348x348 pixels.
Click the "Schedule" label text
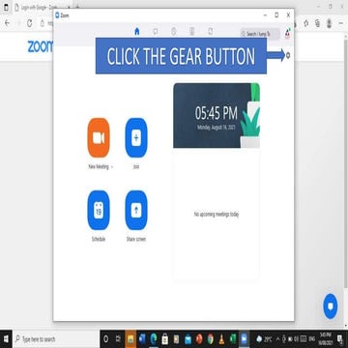tap(99, 240)
